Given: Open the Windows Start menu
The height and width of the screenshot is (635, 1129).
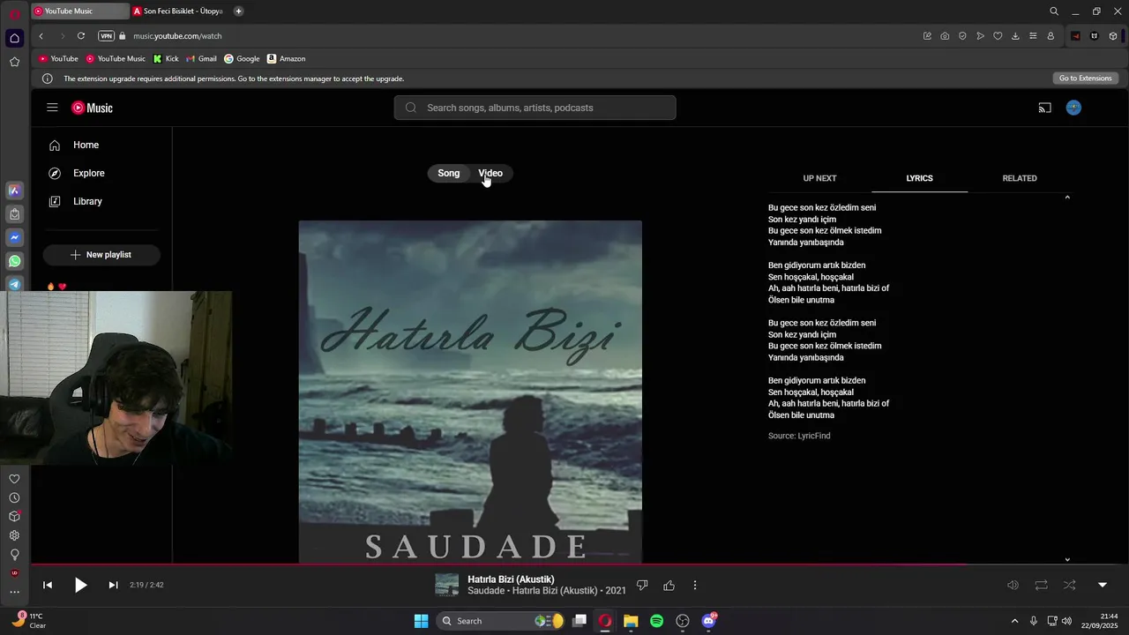Looking at the screenshot, I should (x=422, y=621).
